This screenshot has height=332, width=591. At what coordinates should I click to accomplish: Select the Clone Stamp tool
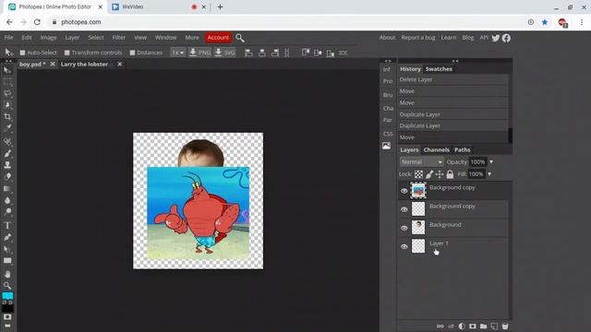point(7,165)
